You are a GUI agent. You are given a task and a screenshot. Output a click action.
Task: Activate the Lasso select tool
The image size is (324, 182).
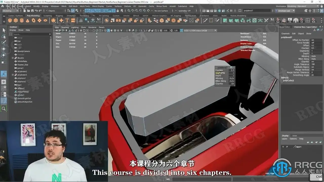pos(4,36)
